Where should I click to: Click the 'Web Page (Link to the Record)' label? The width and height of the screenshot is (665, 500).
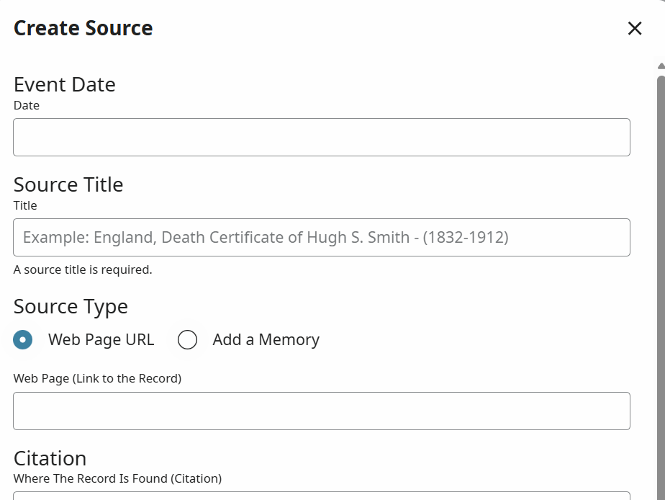(x=98, y=379)
